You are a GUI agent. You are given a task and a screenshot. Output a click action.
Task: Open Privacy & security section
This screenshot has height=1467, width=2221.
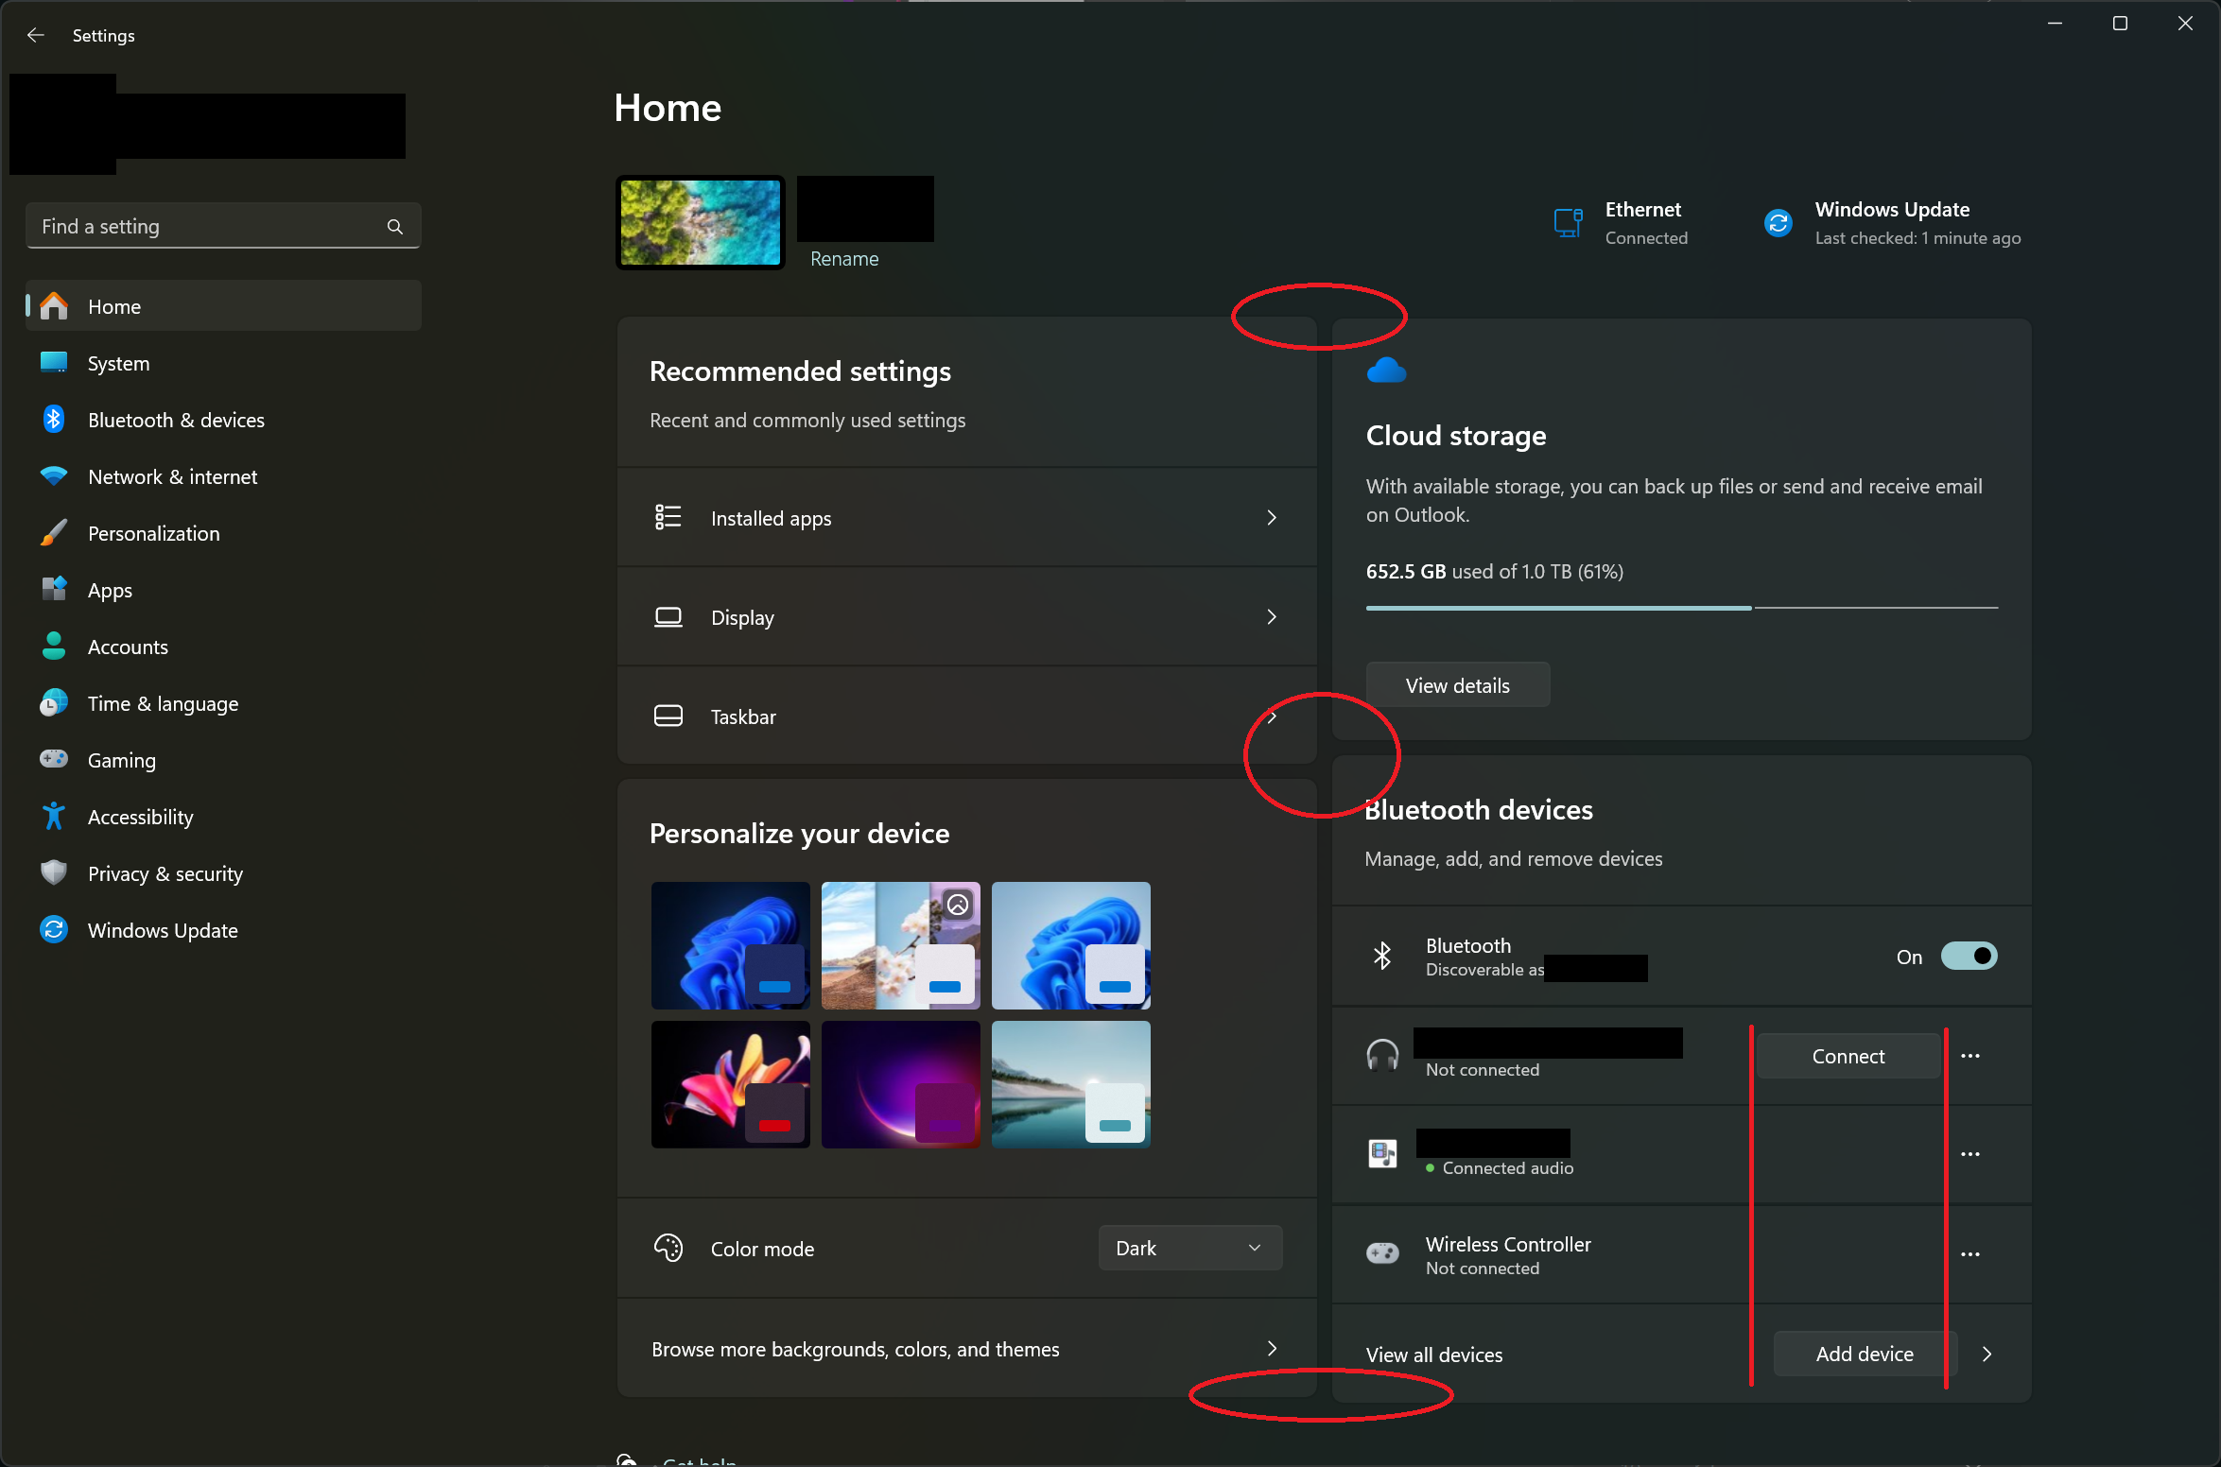(165, 873)
